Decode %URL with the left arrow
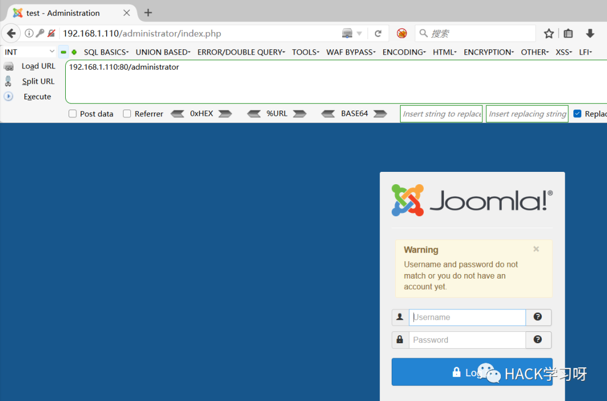Screen dimensions: 607x401 click(x=254, y=113)
